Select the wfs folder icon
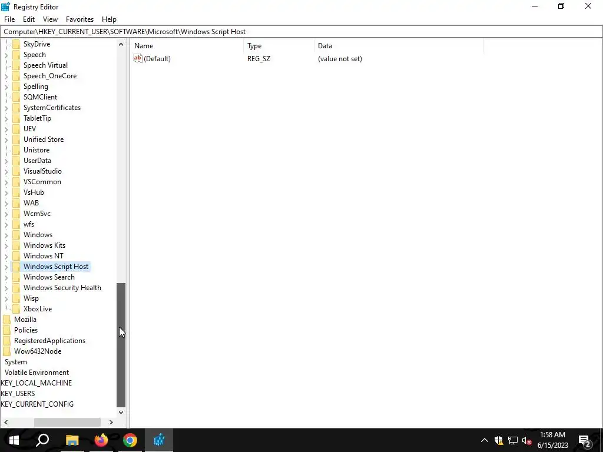This screenshot has width=603, height=452. [16, 224]
